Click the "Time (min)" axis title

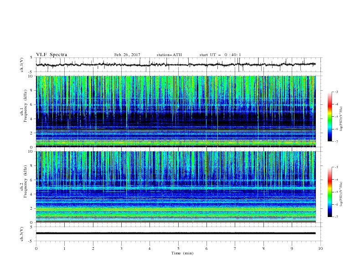[182, 253]
